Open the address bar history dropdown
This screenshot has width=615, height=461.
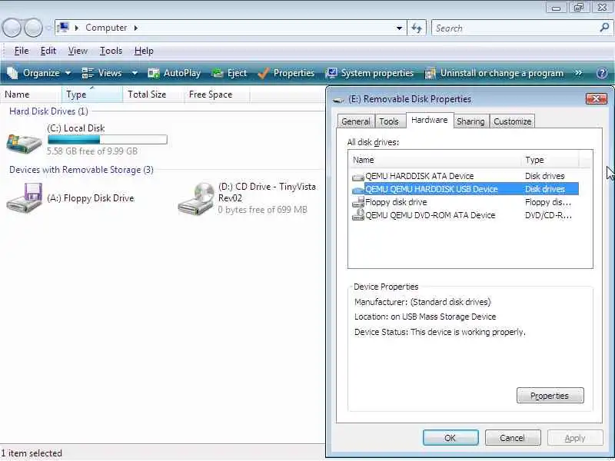point(399,28)
